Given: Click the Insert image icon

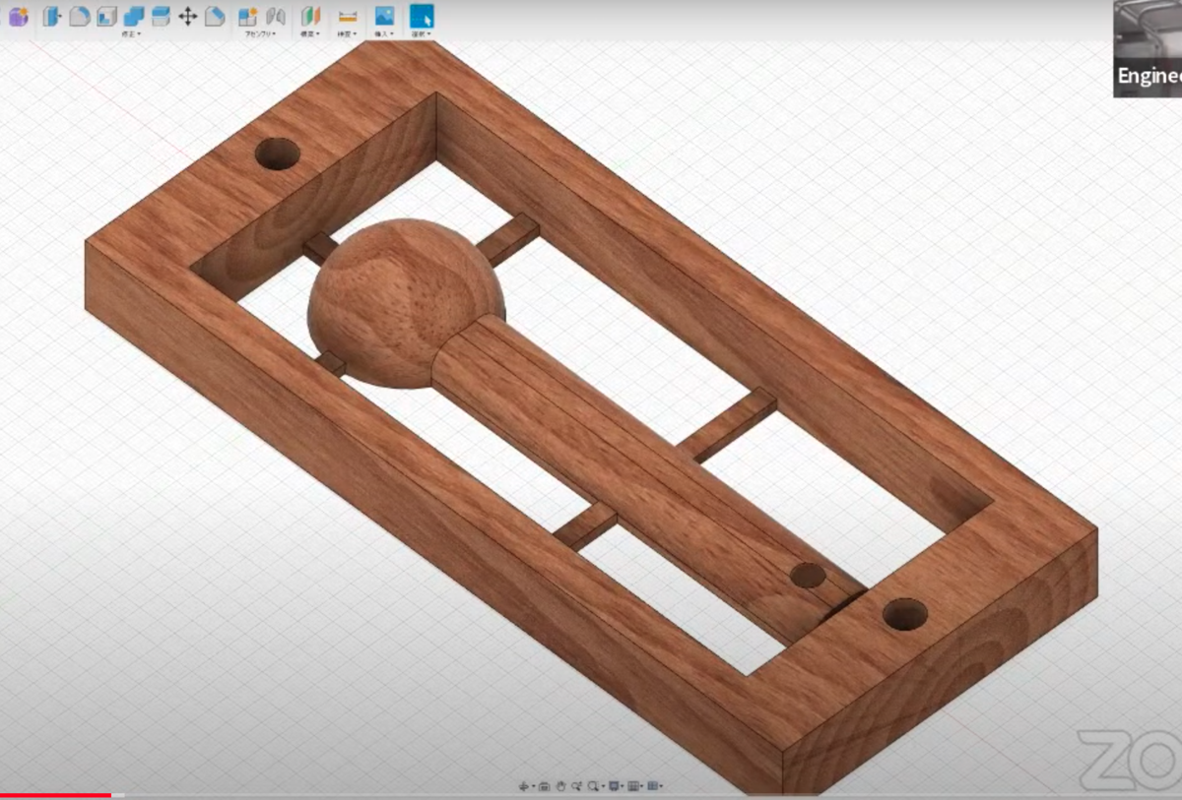Looking at the screenshot, I should pyautogui.click(x=384, y=15).
